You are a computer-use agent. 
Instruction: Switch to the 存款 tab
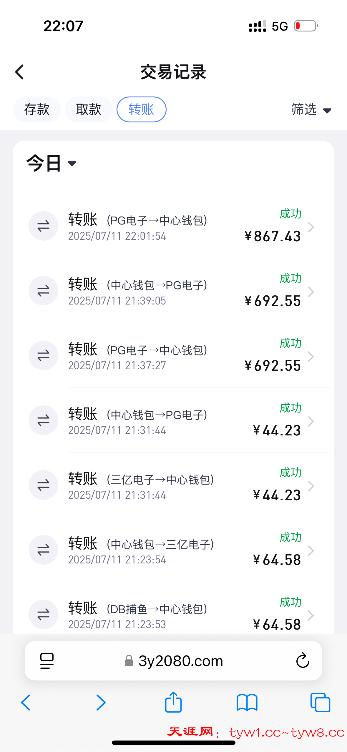pyautogui.click(x=37, y=109)
